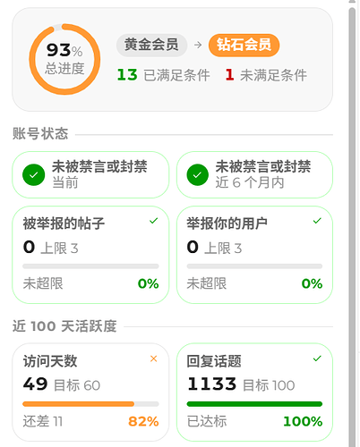Image resolution: width=360 pixels, height=447 pixels.
Task: Select the 黄金会员 badge
Action: [151, 45]
